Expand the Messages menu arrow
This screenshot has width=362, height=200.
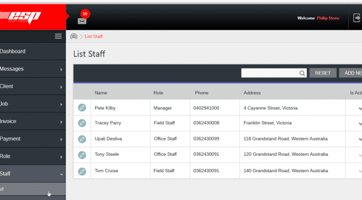click(x=61, y=69)
